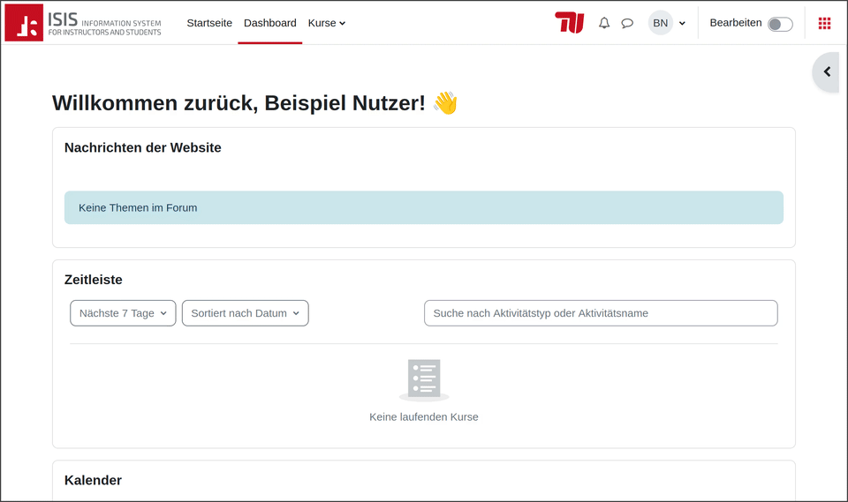This screenshot has width=848, height=502.
Task: Toggle the Bearbeiten edit mode switch
Action: [x=780, y=25]
